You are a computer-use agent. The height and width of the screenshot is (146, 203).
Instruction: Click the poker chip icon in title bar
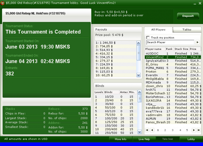coord(3,3)
